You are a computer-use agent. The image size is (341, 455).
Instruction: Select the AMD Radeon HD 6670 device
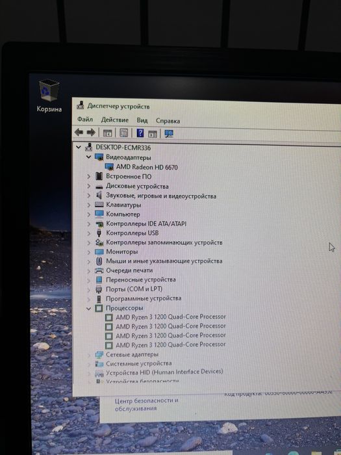[147, 167]
